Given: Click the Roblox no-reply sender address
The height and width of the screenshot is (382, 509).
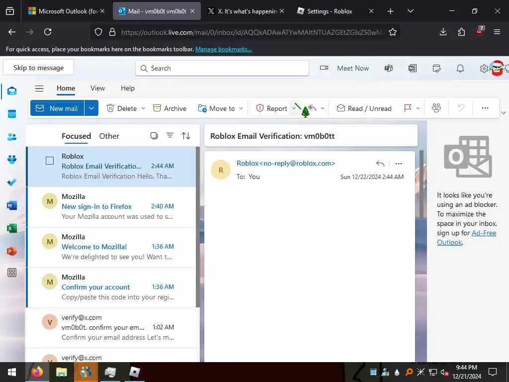Looking at the screenshot, I should [x=286, y=163].
